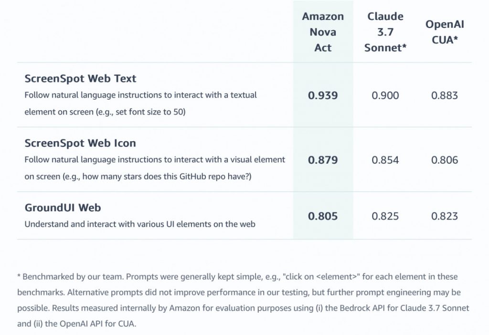Click the 0.806 OpenAI CUA score

[x=445, y=160]
